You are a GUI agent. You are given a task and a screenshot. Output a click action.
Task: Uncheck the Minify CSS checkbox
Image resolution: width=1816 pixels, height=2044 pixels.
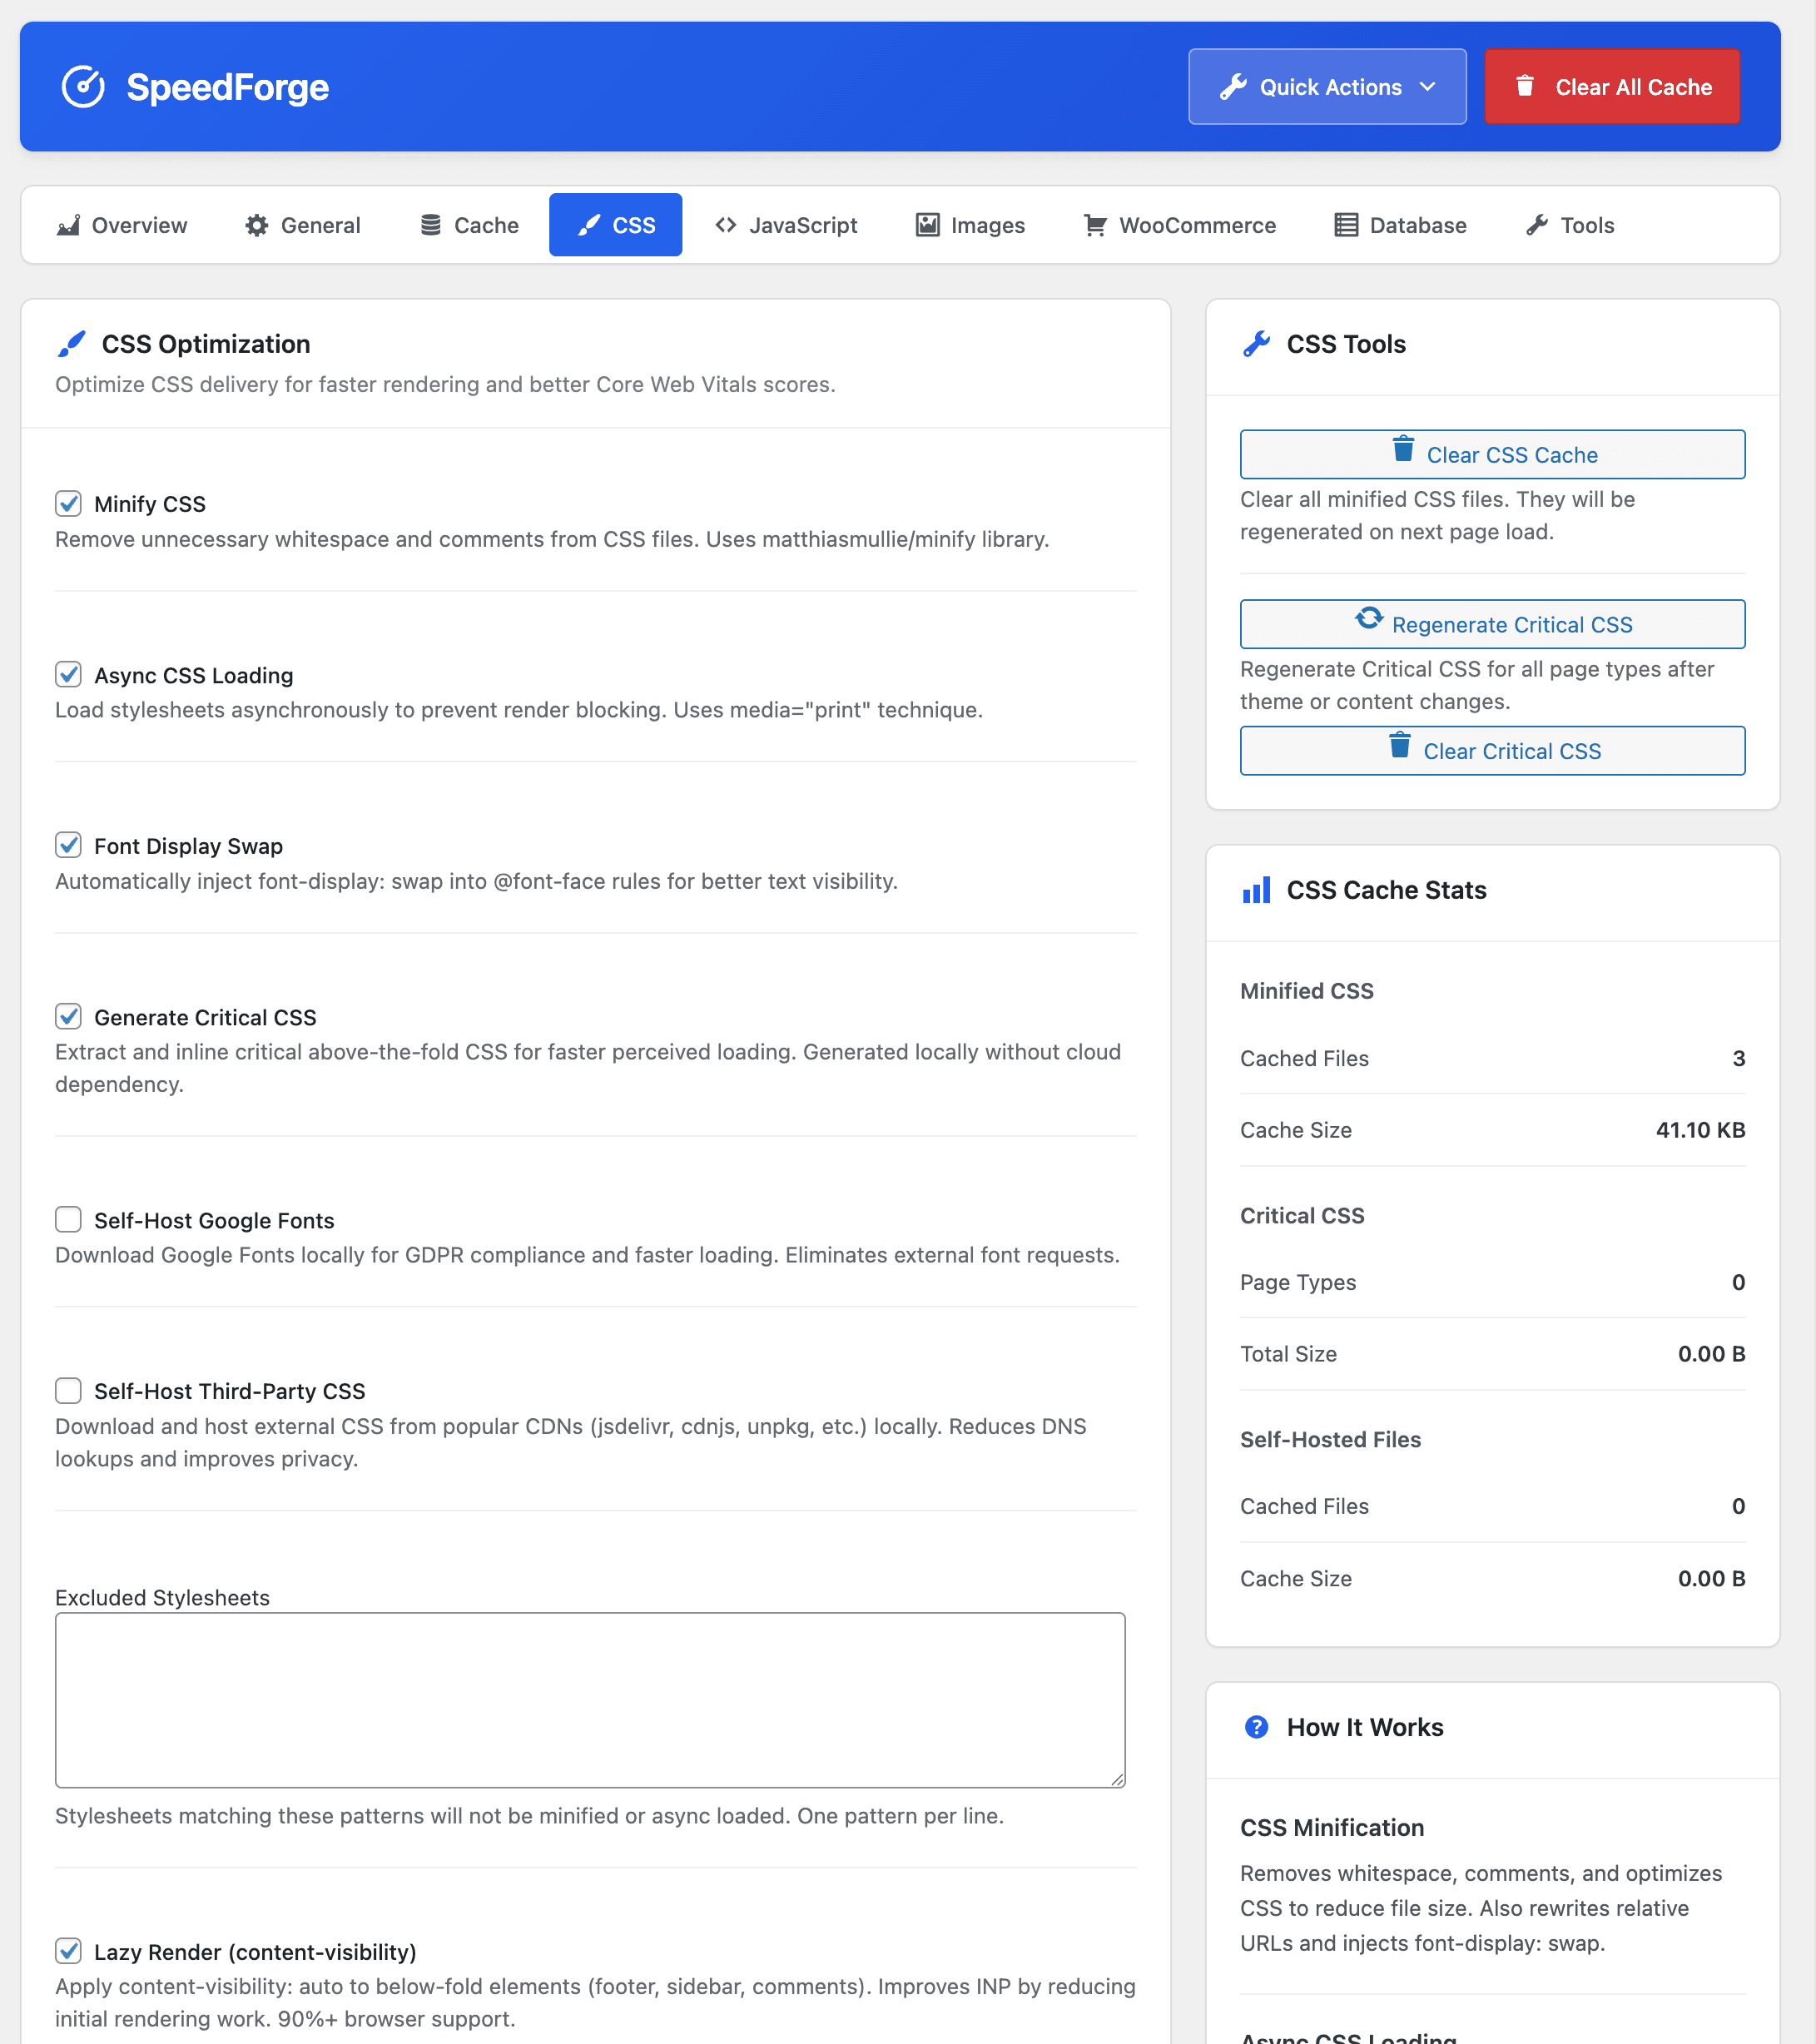pos(68,503)
